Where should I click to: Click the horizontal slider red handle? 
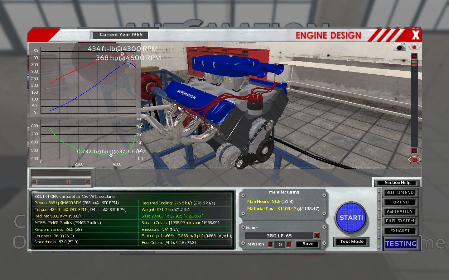[x=68, y=182]
